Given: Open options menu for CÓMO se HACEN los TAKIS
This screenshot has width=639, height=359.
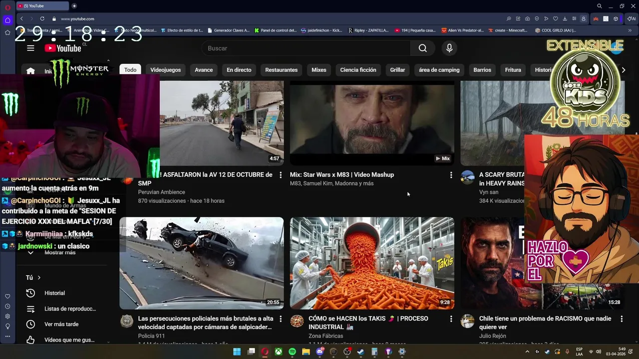Looking at the screenshot, I should 451,319.
